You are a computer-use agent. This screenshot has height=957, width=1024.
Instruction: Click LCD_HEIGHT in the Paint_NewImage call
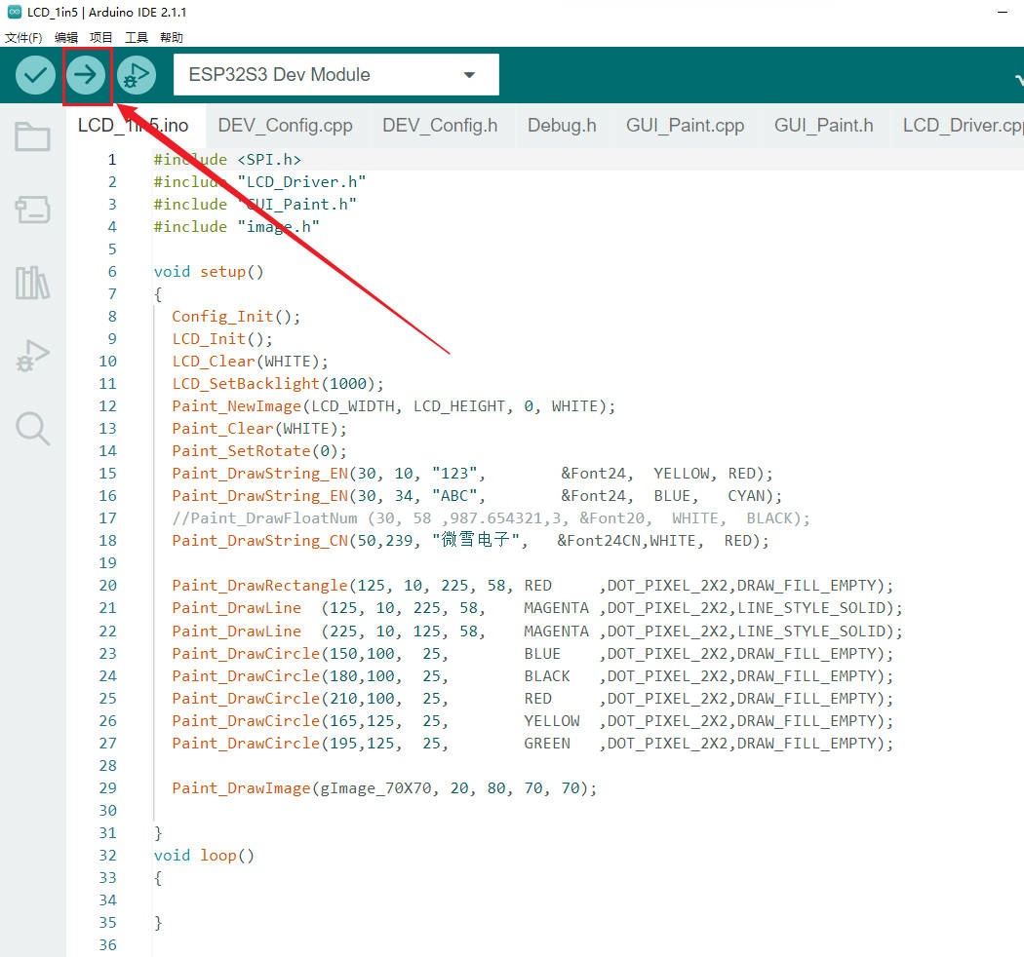click(459, 406)
